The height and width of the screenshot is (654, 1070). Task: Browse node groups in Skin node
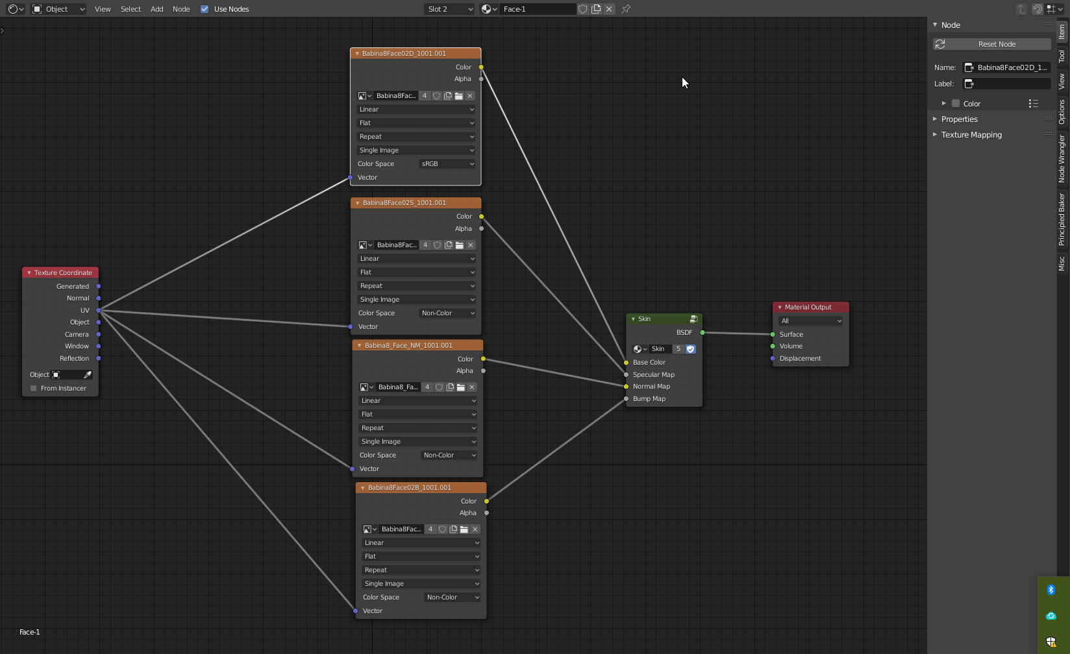640,349
